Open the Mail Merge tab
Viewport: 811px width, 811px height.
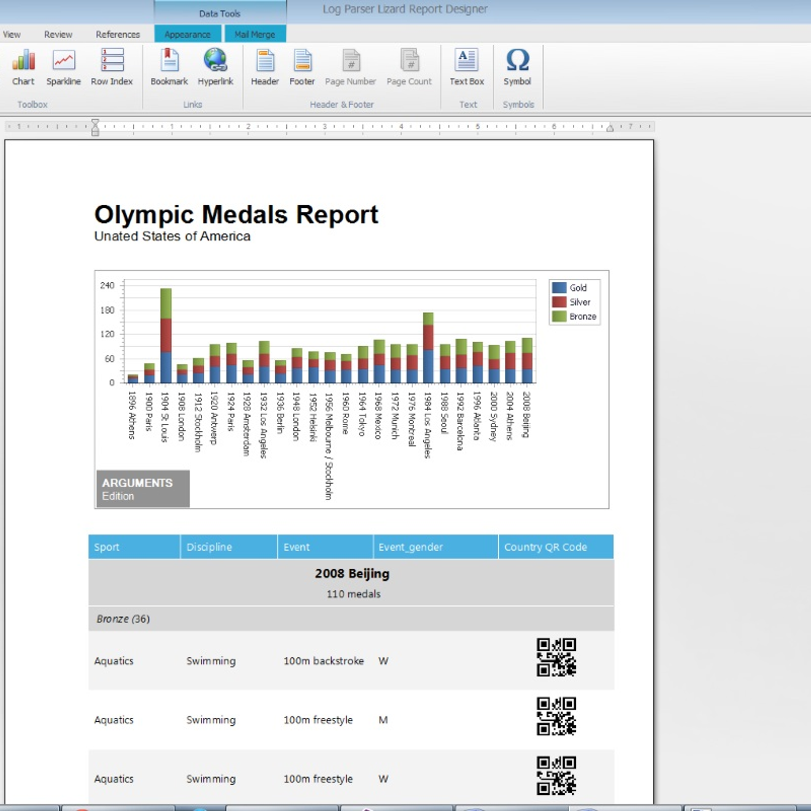click(x=254, y=34)
